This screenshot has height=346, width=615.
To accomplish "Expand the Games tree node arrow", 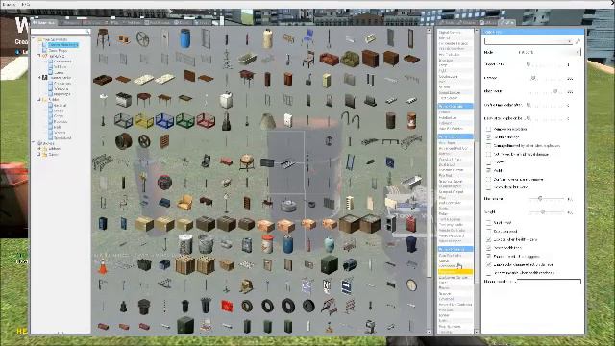I will pos(38,154).
